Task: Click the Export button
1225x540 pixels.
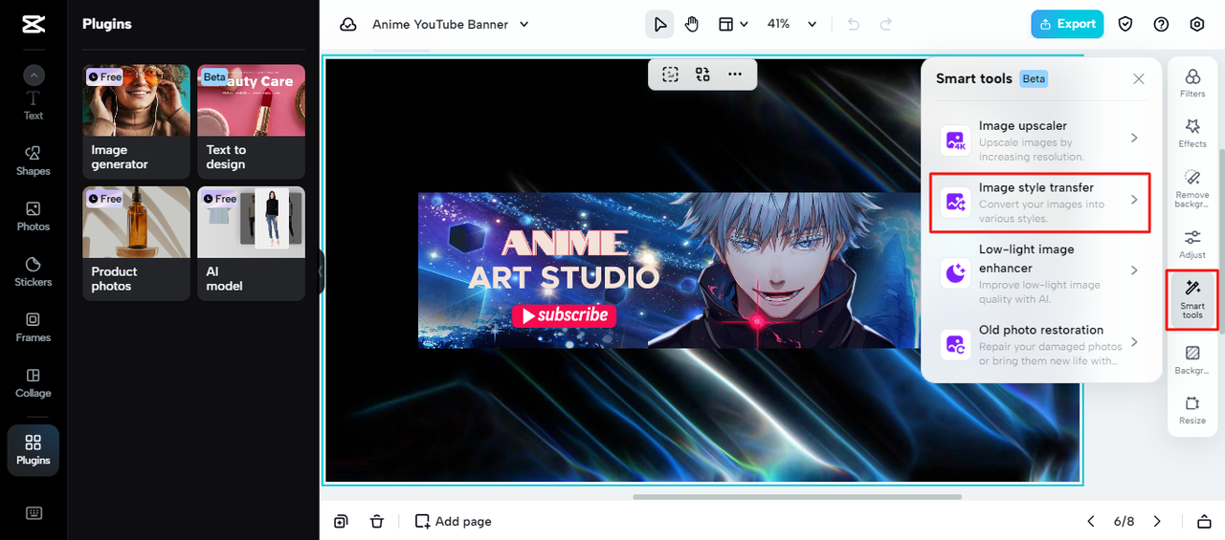Action: (x=1067, y=24)
